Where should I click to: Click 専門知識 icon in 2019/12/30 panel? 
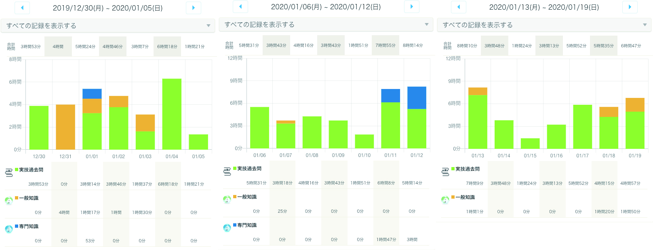9,229
